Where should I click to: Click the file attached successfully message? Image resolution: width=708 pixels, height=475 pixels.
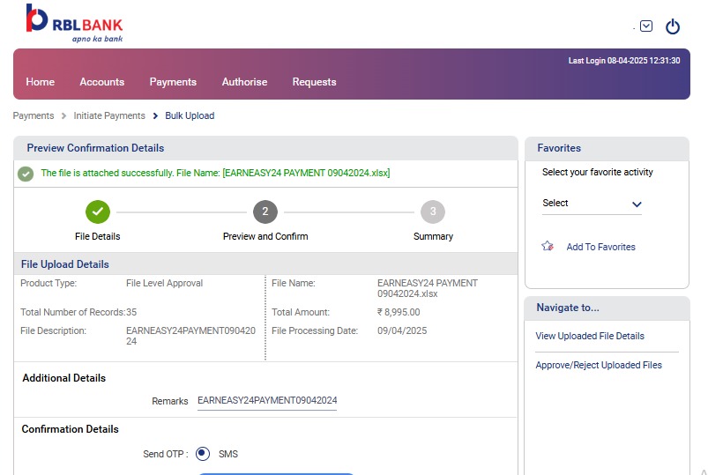(x=215, y=173)
